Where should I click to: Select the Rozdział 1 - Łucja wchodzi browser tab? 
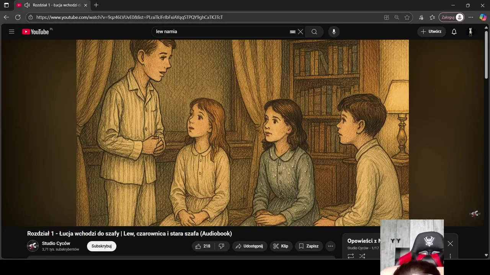[52, 5]
